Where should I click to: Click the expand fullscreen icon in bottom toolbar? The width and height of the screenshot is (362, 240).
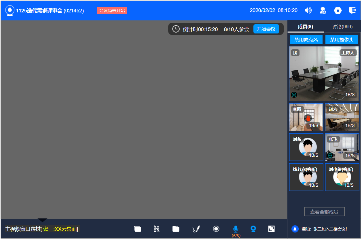tap(271, 229)
